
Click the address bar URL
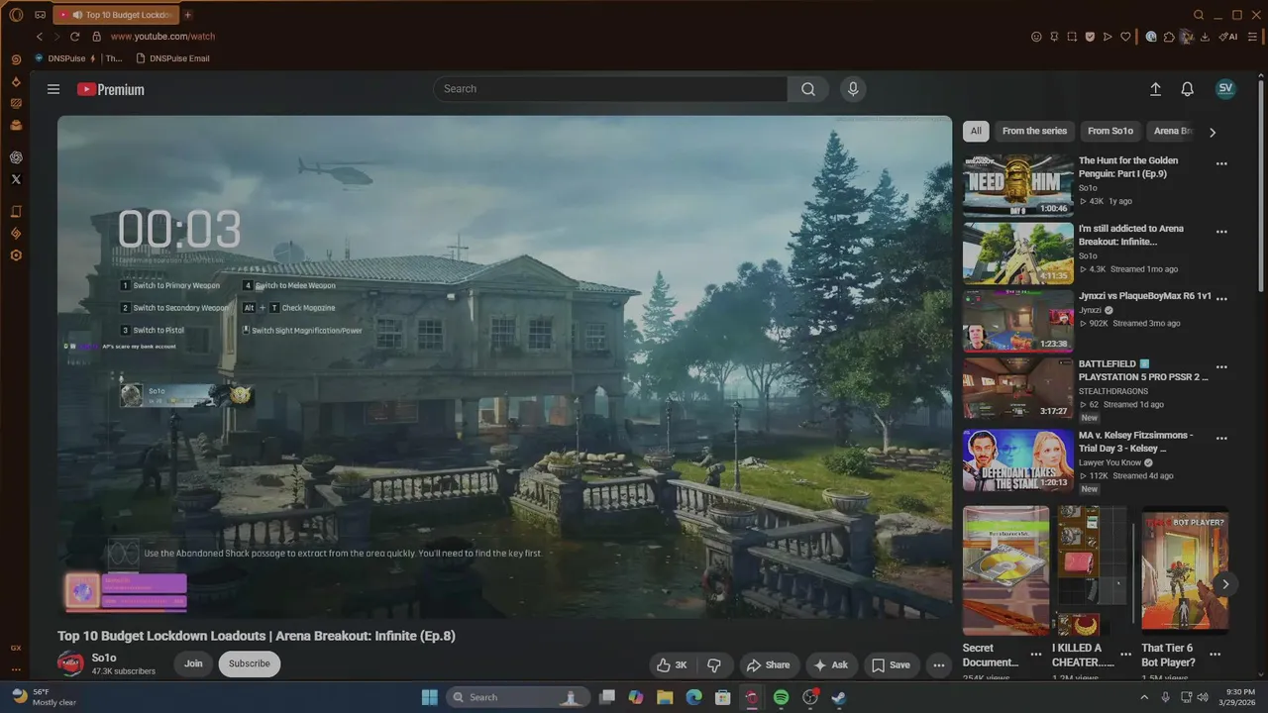(162, 37)
